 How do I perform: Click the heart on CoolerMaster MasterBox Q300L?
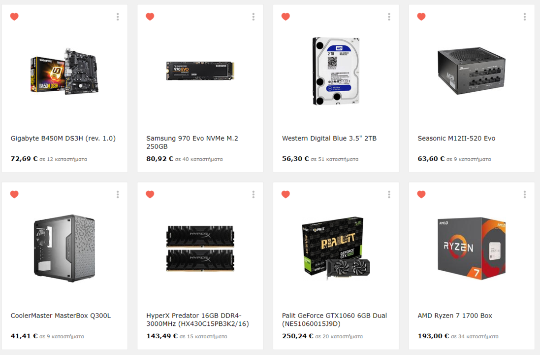click(x=14, y=194)
